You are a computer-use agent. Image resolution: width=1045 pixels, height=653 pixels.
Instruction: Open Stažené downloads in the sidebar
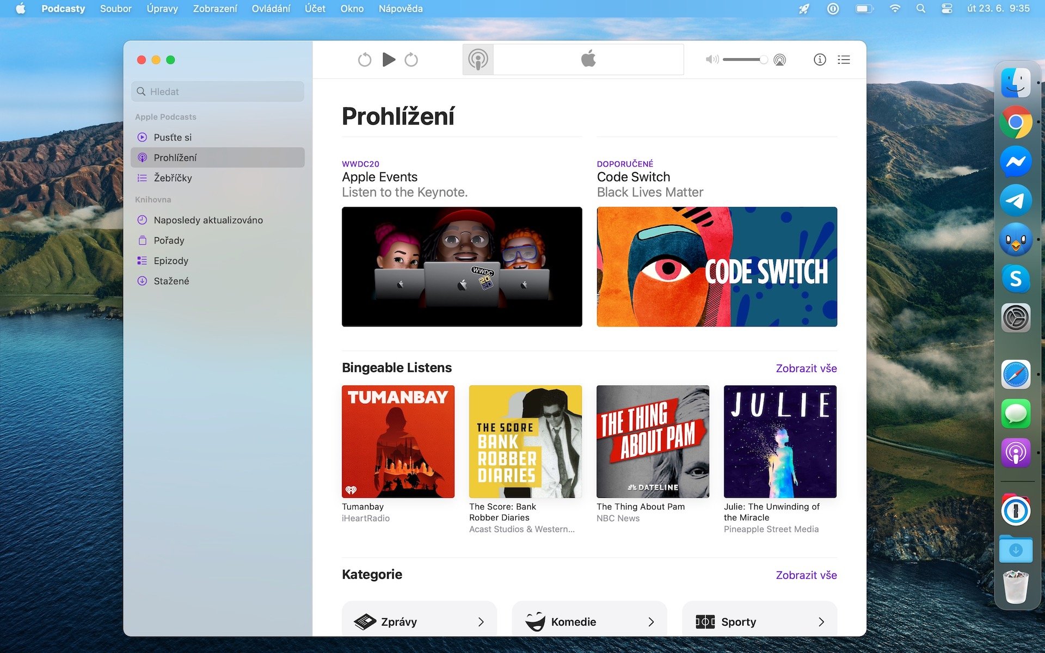click(218, 281)
